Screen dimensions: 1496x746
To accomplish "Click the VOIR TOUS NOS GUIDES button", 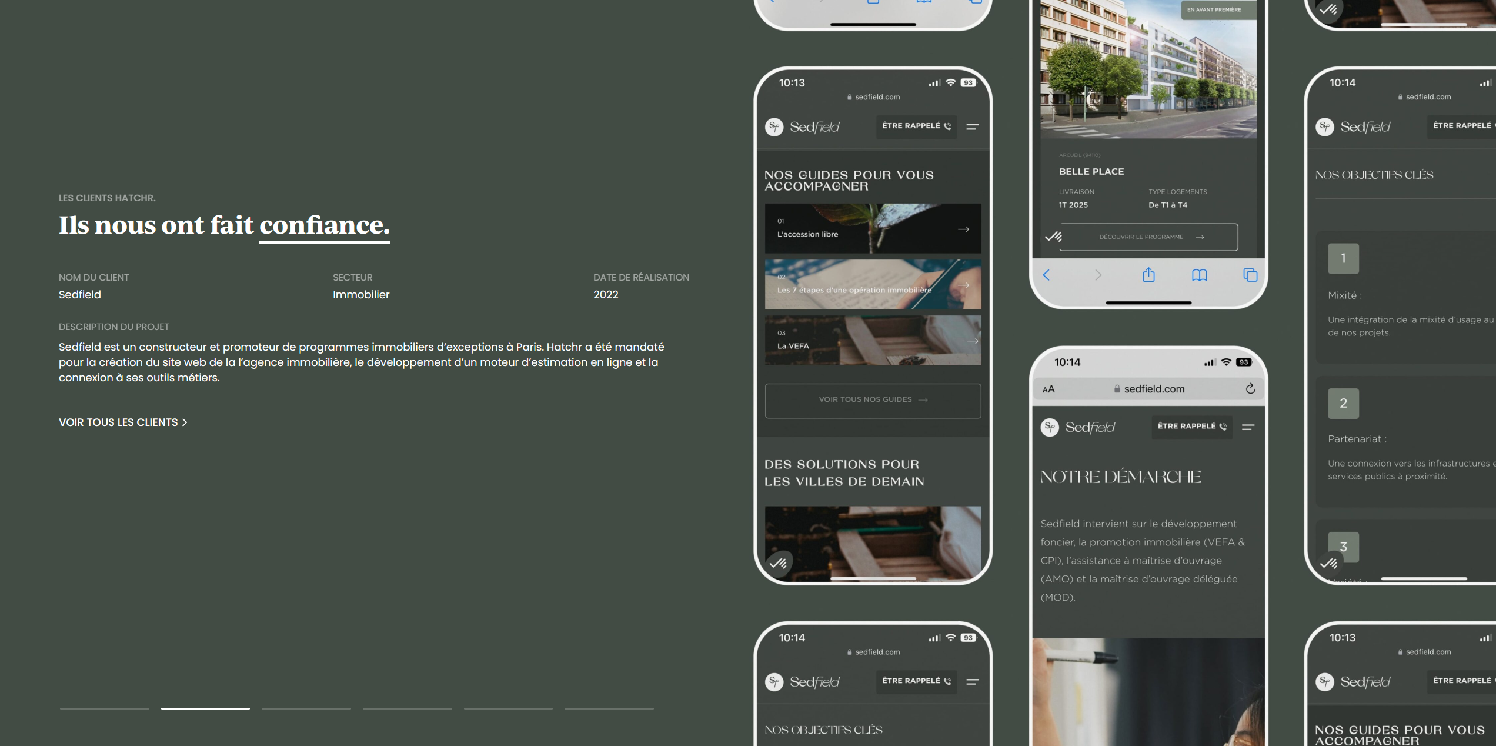I will pos(873,400).
